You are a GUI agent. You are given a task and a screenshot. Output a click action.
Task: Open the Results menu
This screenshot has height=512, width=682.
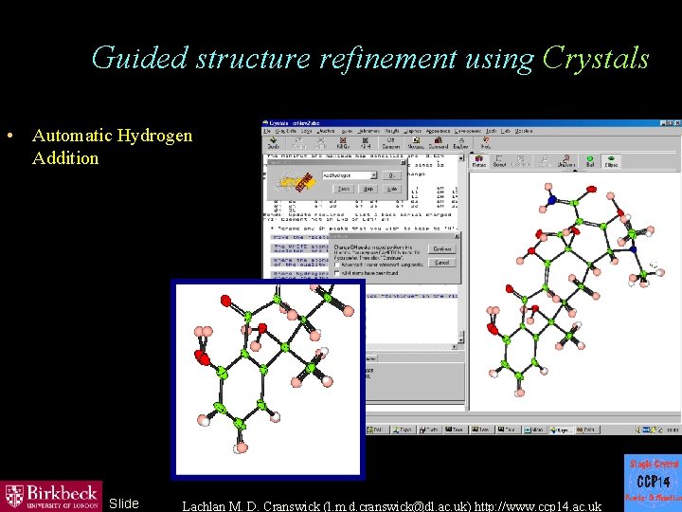point(392,131)
